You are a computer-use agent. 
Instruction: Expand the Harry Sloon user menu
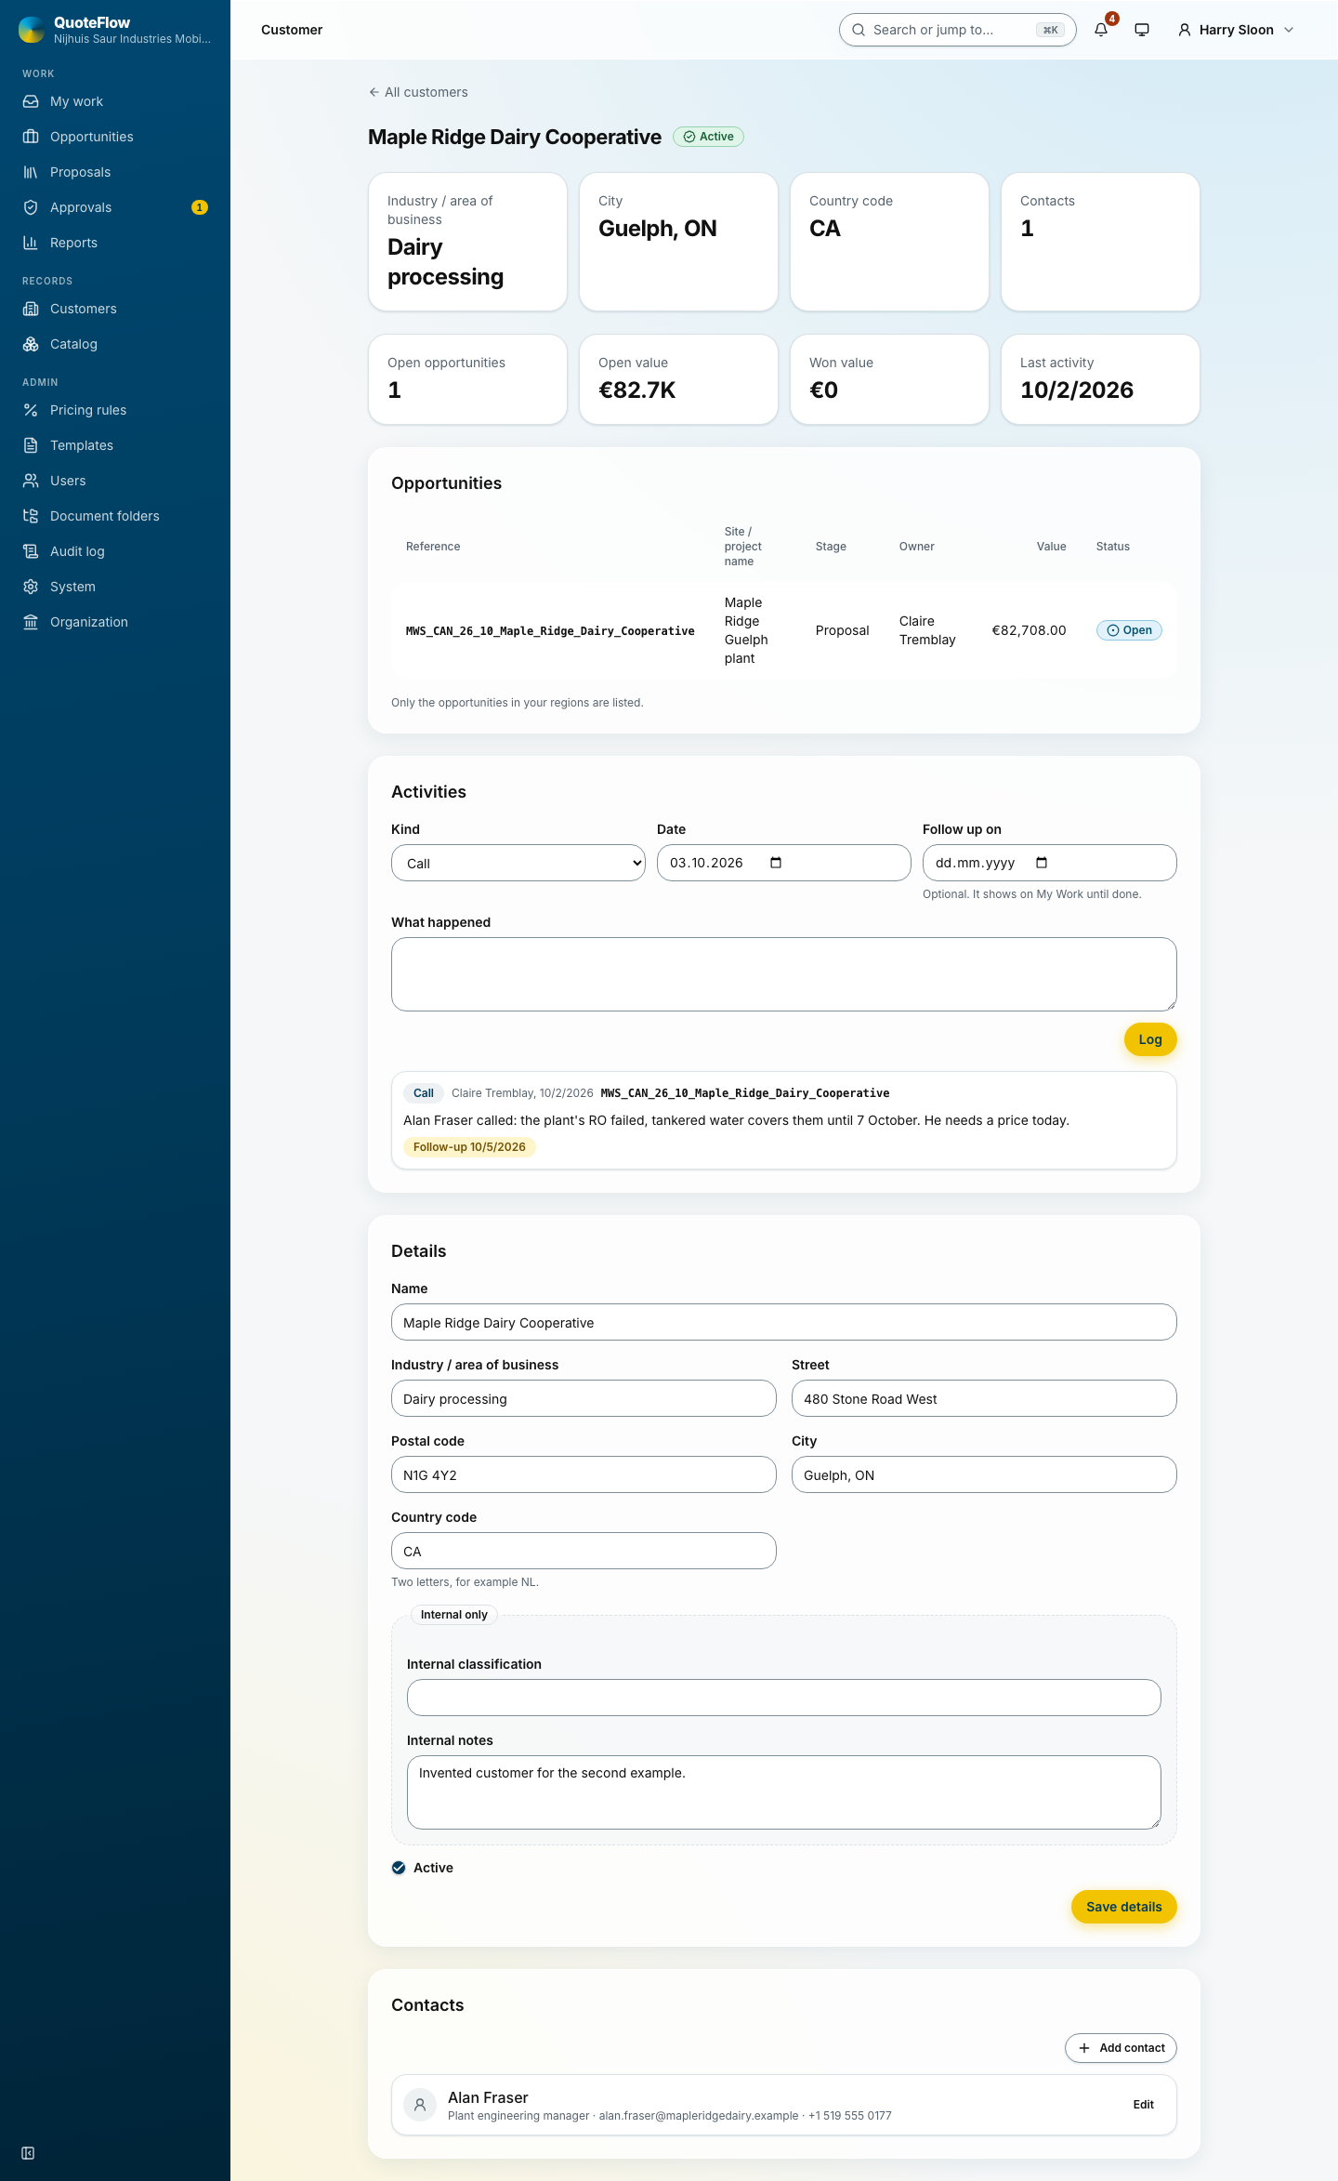pyautogui.click(x=1236, y=30)
